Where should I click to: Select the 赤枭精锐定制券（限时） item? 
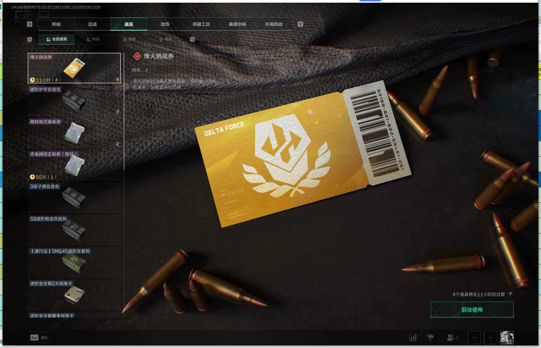[x=74, y=165]
